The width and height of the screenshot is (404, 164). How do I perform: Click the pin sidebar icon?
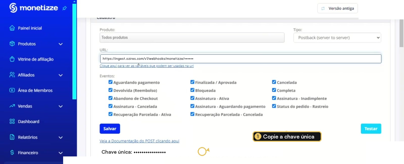coord(64,8)
